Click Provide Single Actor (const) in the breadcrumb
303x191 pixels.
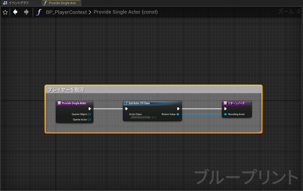126,12
